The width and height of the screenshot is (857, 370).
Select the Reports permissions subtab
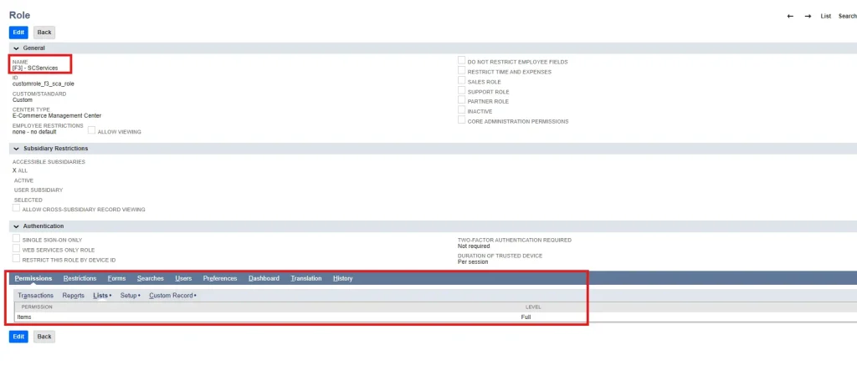pos(74,295)
